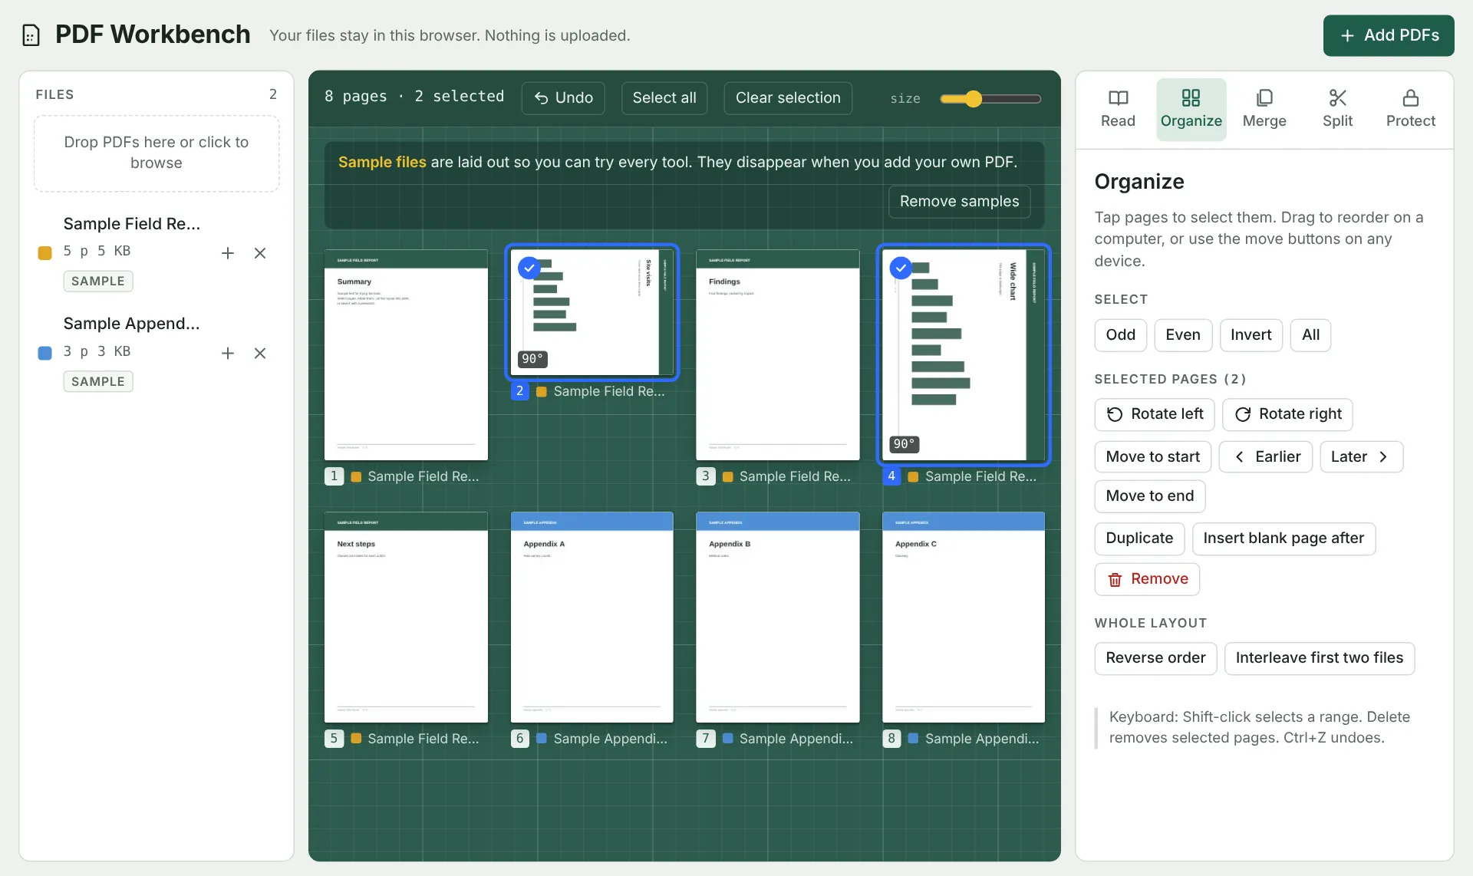Add pages to Sample Appendix with plus icon
Image resolution: width=1473 pixels, height=876 pixels.
228,354
